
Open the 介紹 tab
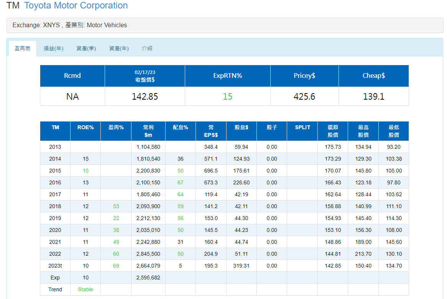pyautogui.click(x=147, y=48)
